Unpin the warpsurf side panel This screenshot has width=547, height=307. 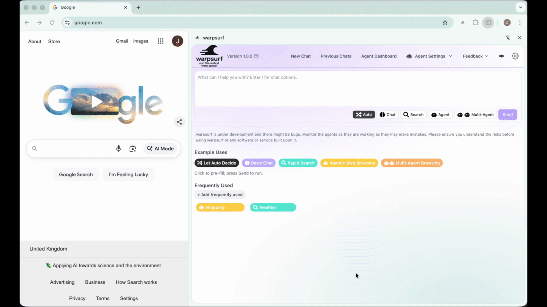point(508,38)
